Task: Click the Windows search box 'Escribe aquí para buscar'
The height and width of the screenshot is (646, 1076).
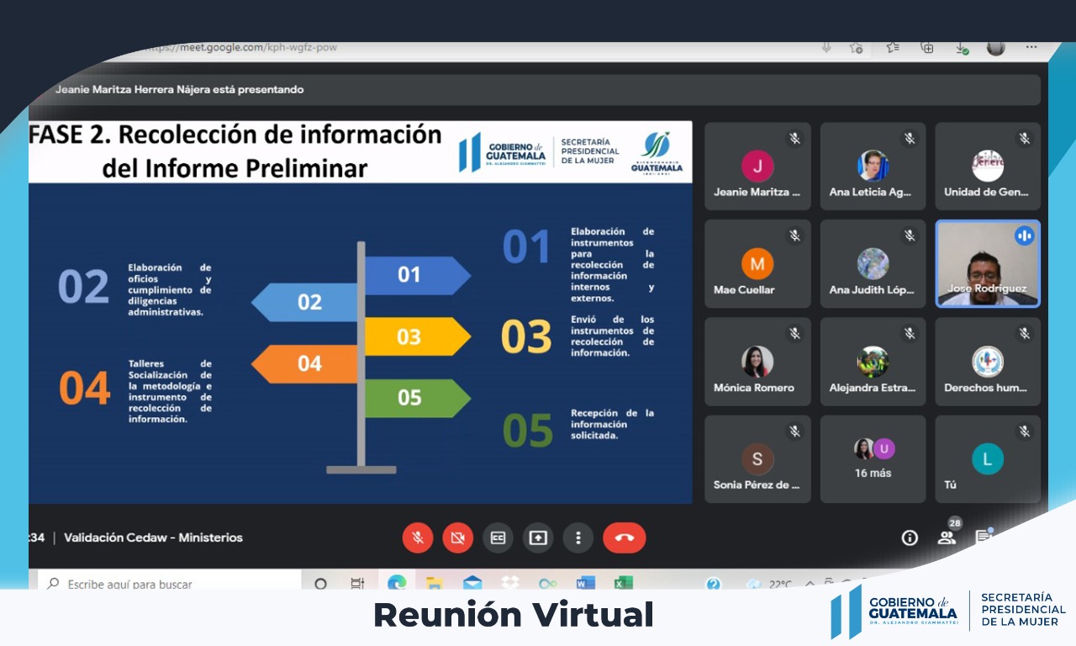Action: click(168, 584)
